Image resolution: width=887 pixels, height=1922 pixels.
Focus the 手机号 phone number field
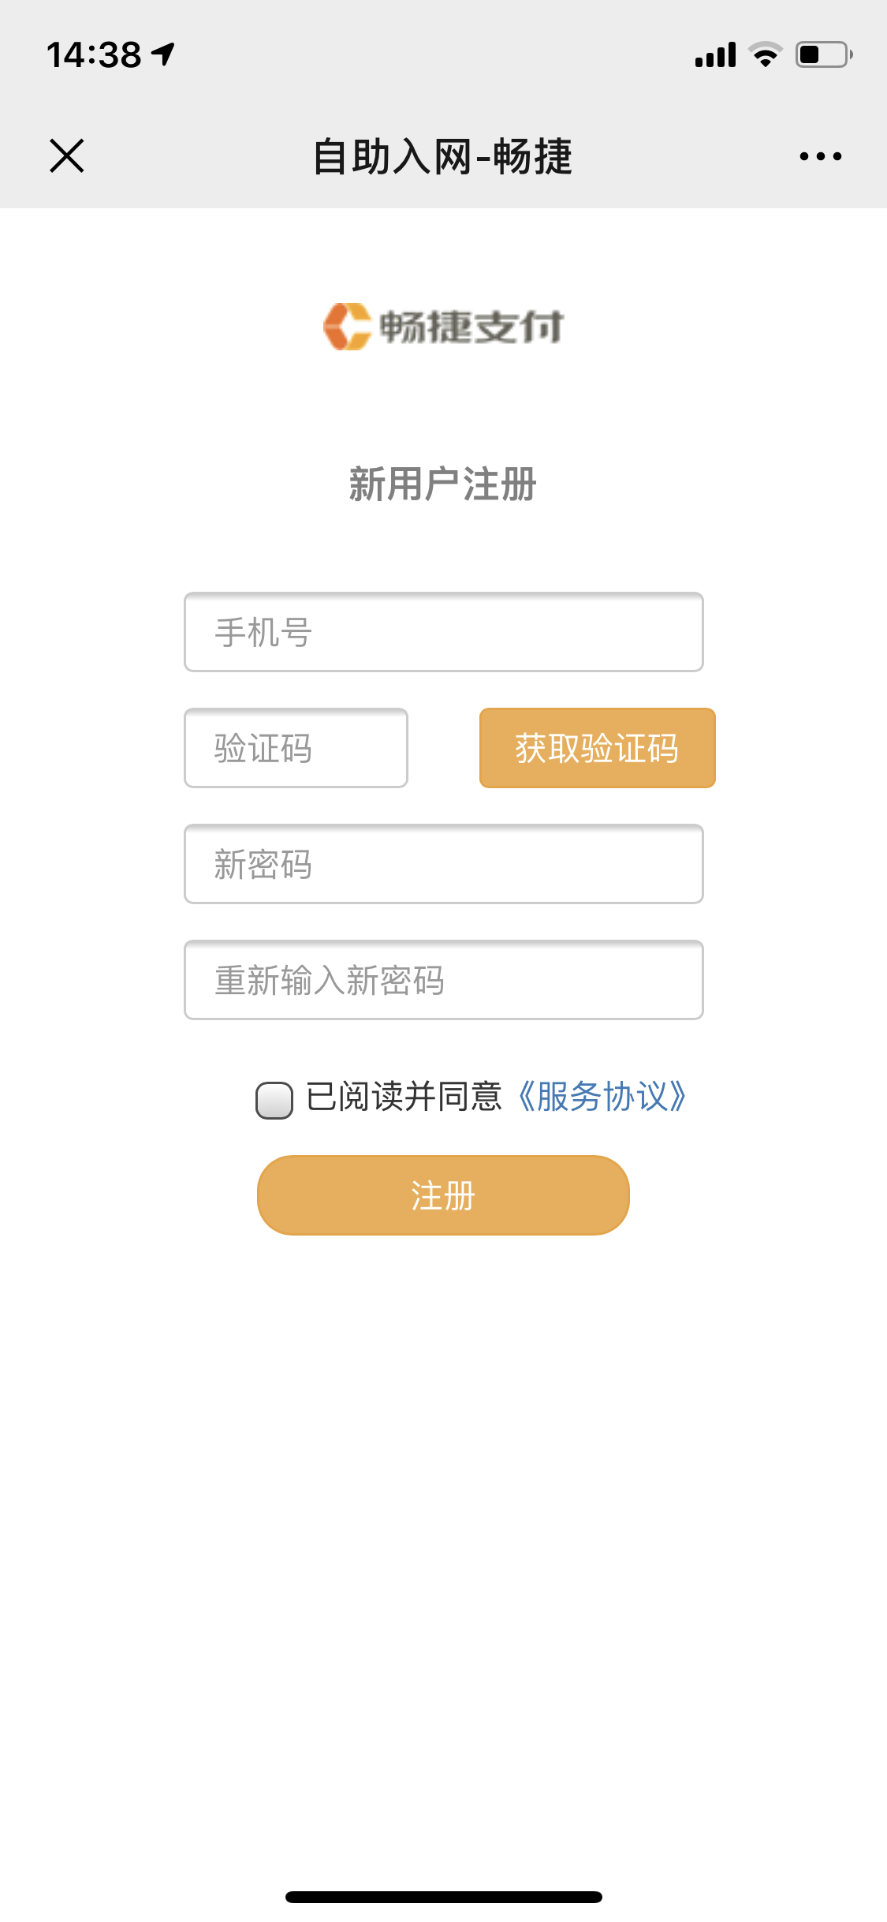click(443, 632)
